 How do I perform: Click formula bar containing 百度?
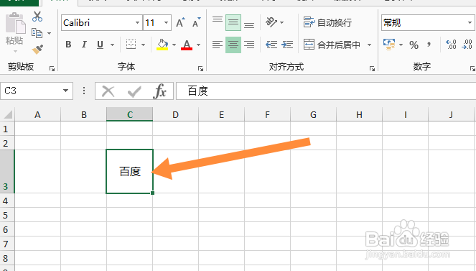(326, 91)
